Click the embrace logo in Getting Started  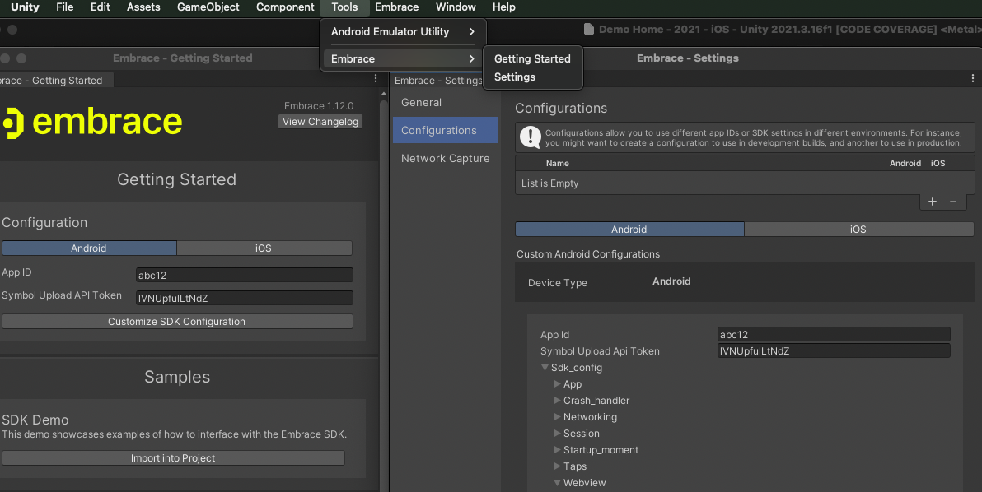click(x=92, y=123)
